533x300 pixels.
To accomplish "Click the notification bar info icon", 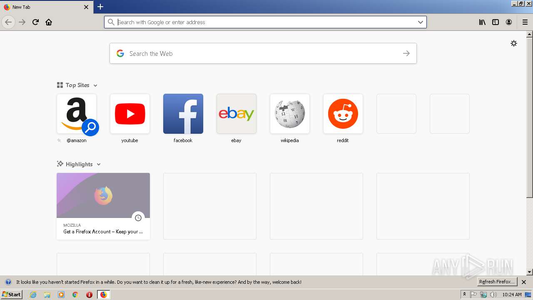I will pos(8,282).
